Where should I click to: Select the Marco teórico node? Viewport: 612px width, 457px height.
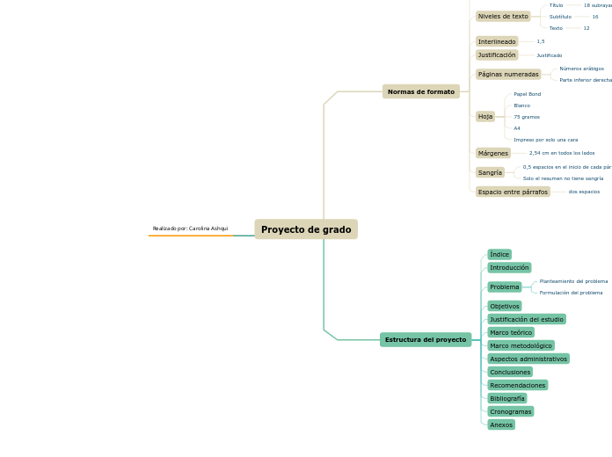pos(511,332)
